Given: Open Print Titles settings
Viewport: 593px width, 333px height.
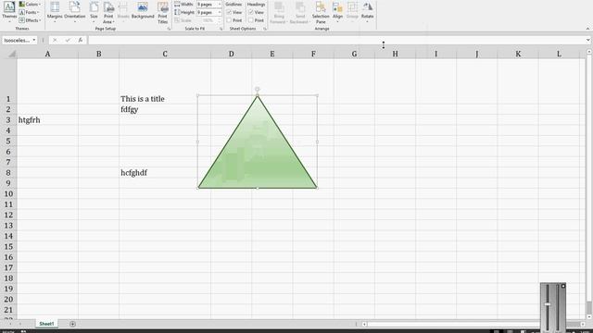Looking at the screenshot, I should click(163, 12).
